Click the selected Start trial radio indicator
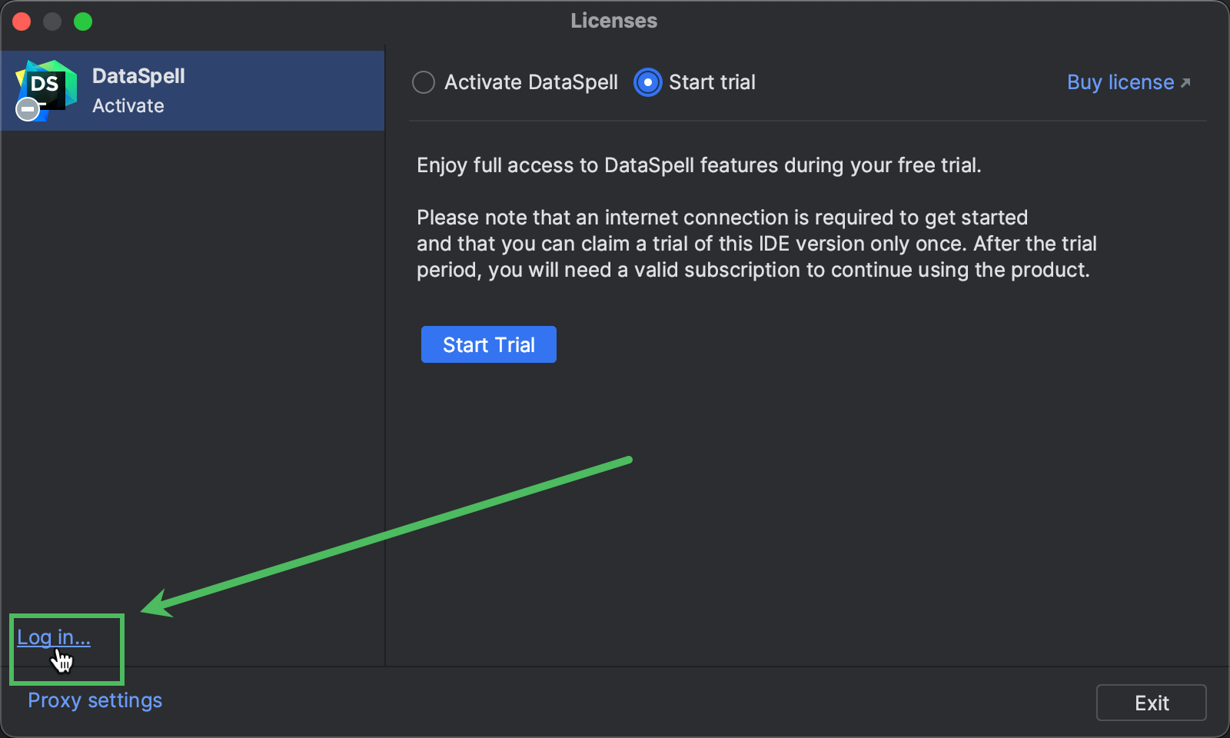The height and width of the screenshot is (738, 1230). point(648,82)
